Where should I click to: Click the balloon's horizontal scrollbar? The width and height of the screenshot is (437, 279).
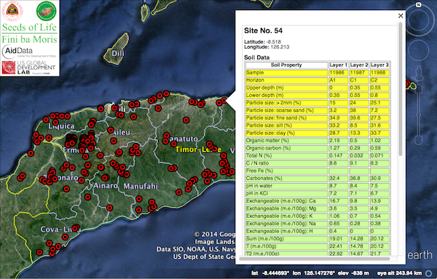click(315, 259)
